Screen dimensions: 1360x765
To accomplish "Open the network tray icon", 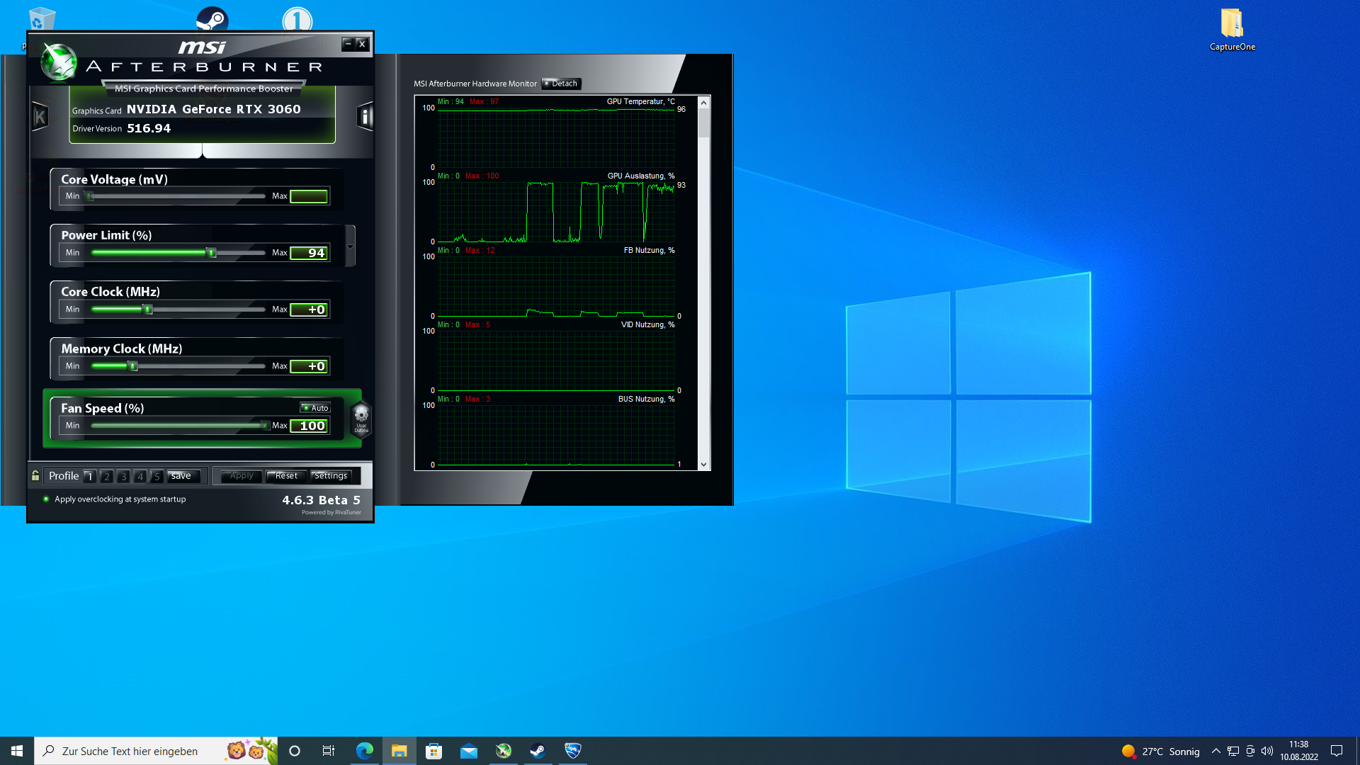I will coord(1233,751).
